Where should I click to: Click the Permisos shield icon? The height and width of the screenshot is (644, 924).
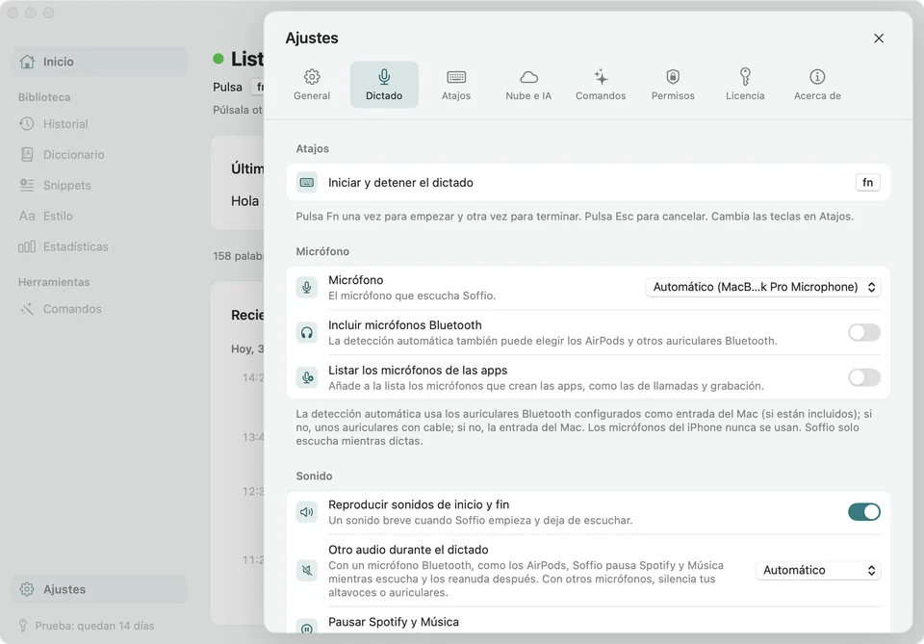coord(673,77)
